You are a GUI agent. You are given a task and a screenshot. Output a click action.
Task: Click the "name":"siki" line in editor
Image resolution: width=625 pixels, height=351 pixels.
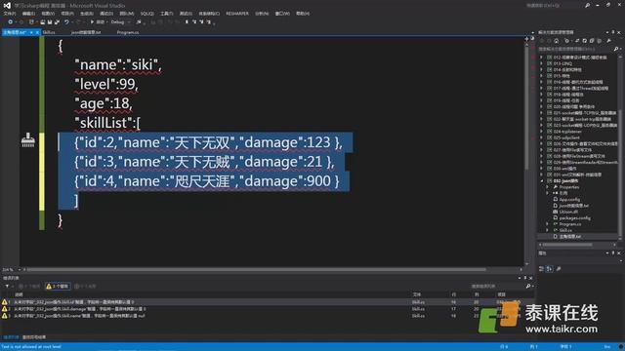[118, 65]
